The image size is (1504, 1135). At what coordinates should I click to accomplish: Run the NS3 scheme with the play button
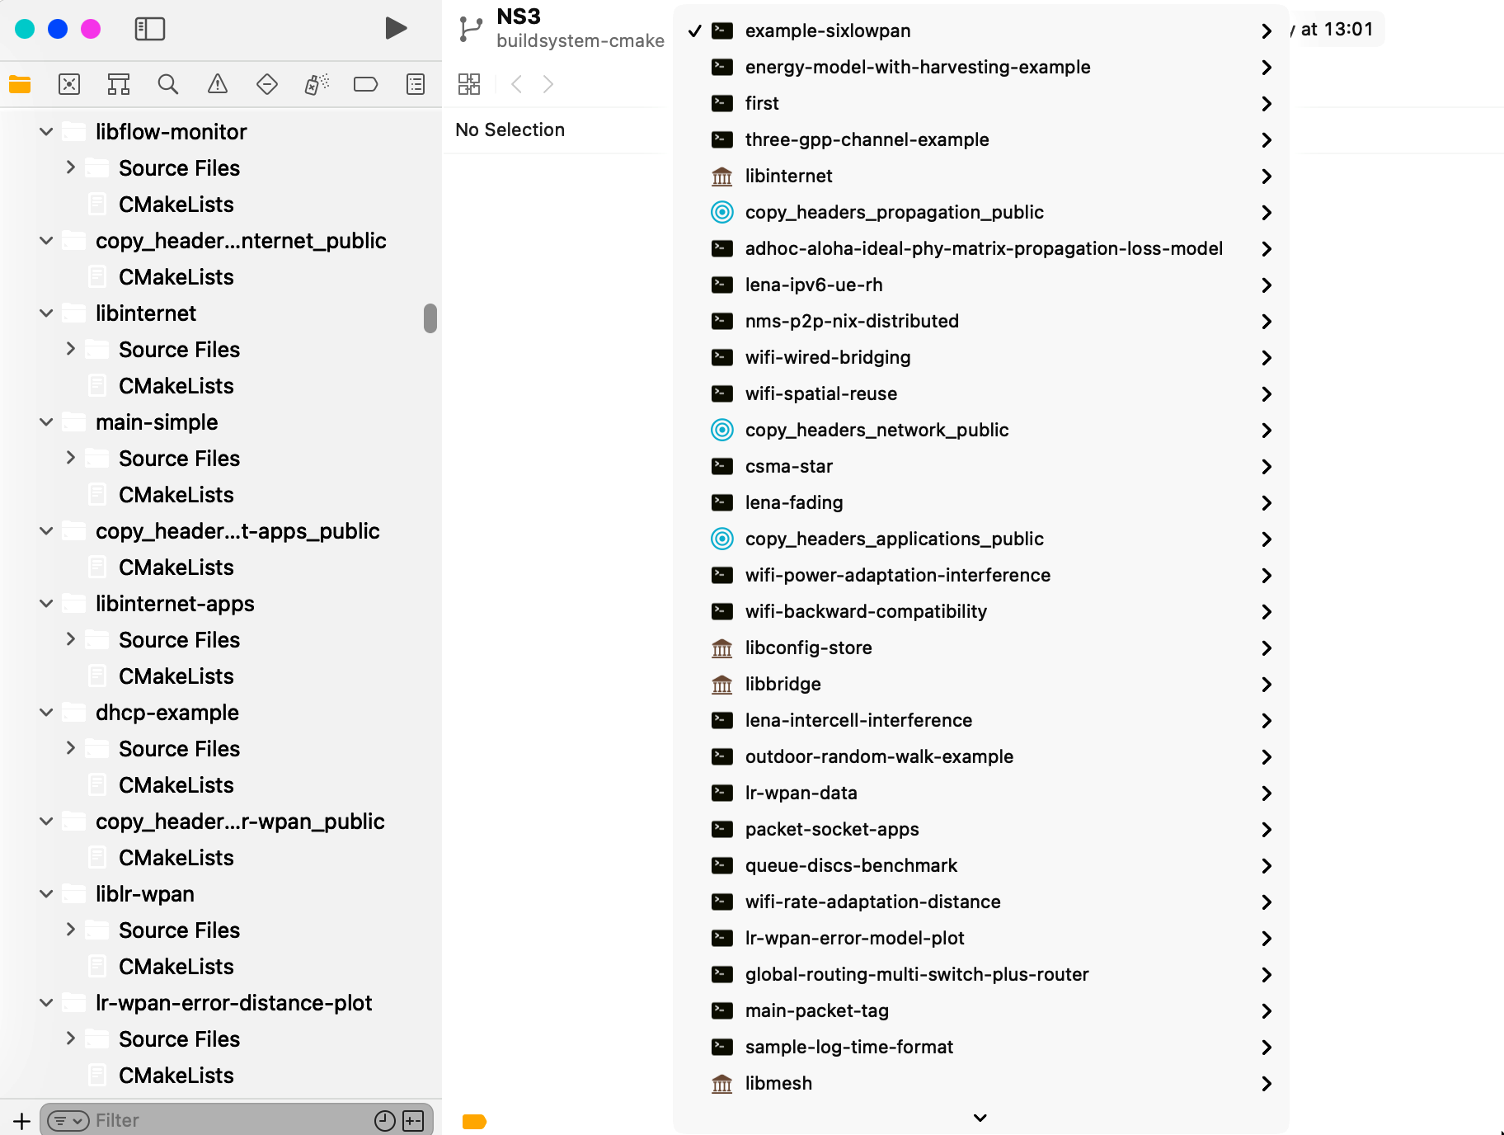pyautogui.click(x=396, y=27)
